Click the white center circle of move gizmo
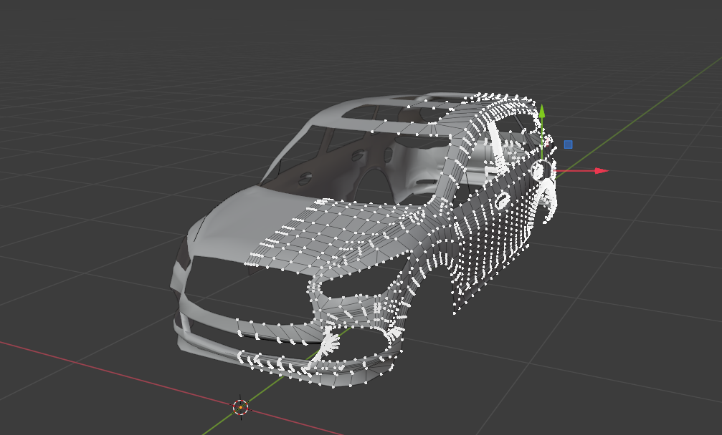Image resolution: width=722 pixels, height=435 pixels. tap(542, 171)
